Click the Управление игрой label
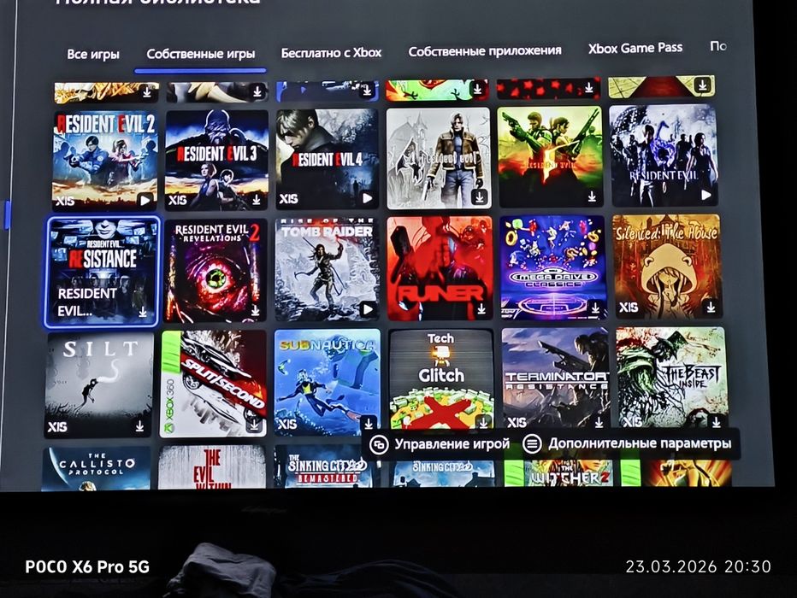Viewport: 797px width, 598px height. pos(452,444)
